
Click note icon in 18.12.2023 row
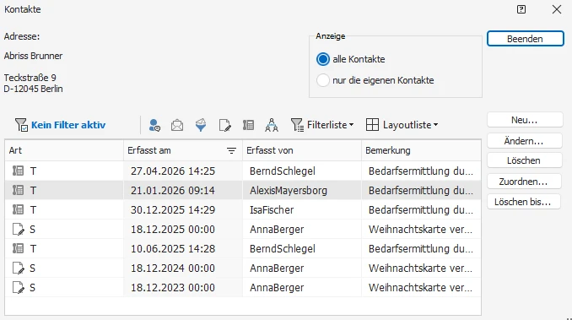[19, 288]
